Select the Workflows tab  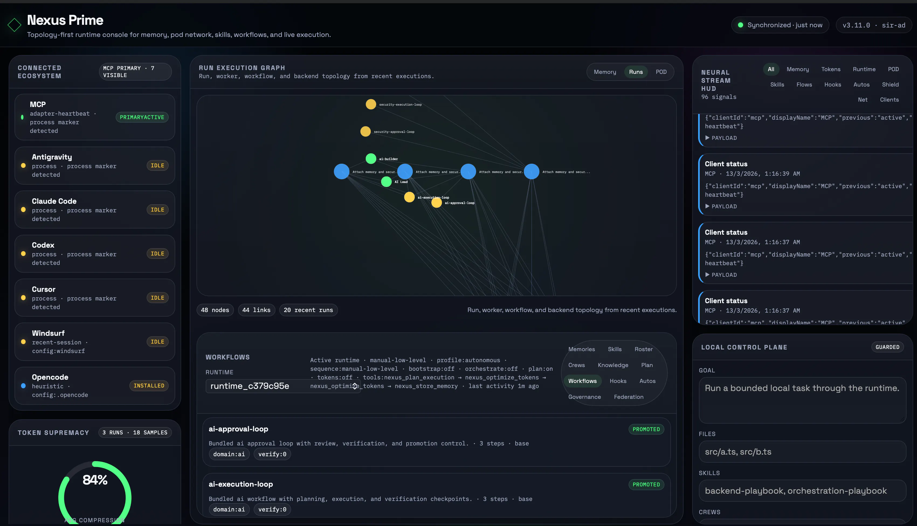tap(582, 381)
